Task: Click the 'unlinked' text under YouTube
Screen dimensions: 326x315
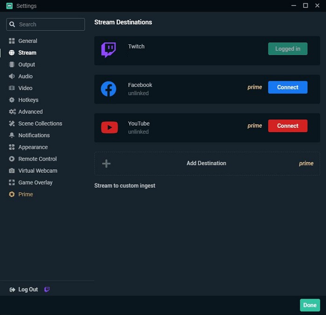Action: (138, 132)
